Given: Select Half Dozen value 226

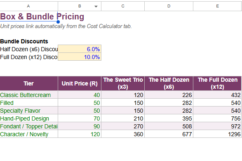Looking at the screenshot, I should [169, 95].
